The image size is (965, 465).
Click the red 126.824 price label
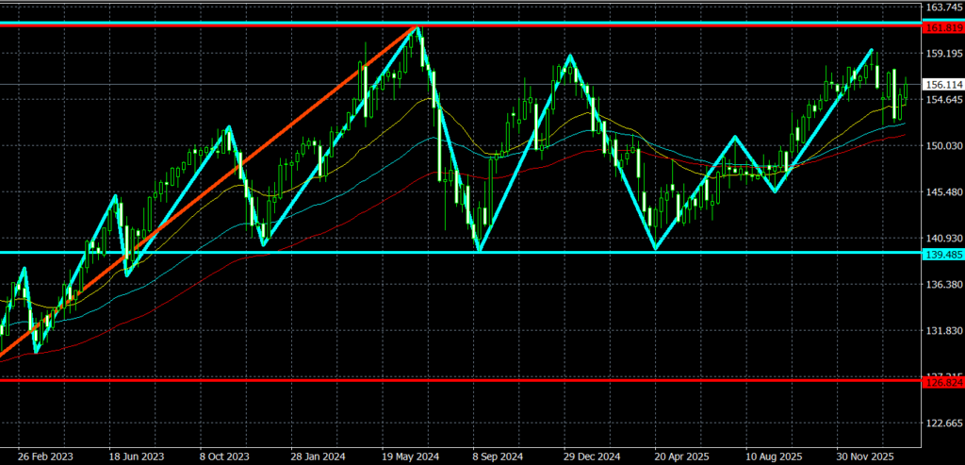(941, 381)
